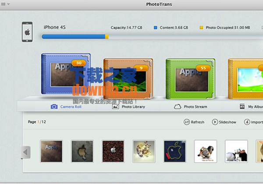Open the blue Camera Roll album with 30 photos
Image resolution: width=263 pixels, height=184 pixels.
tap(66, 74)
